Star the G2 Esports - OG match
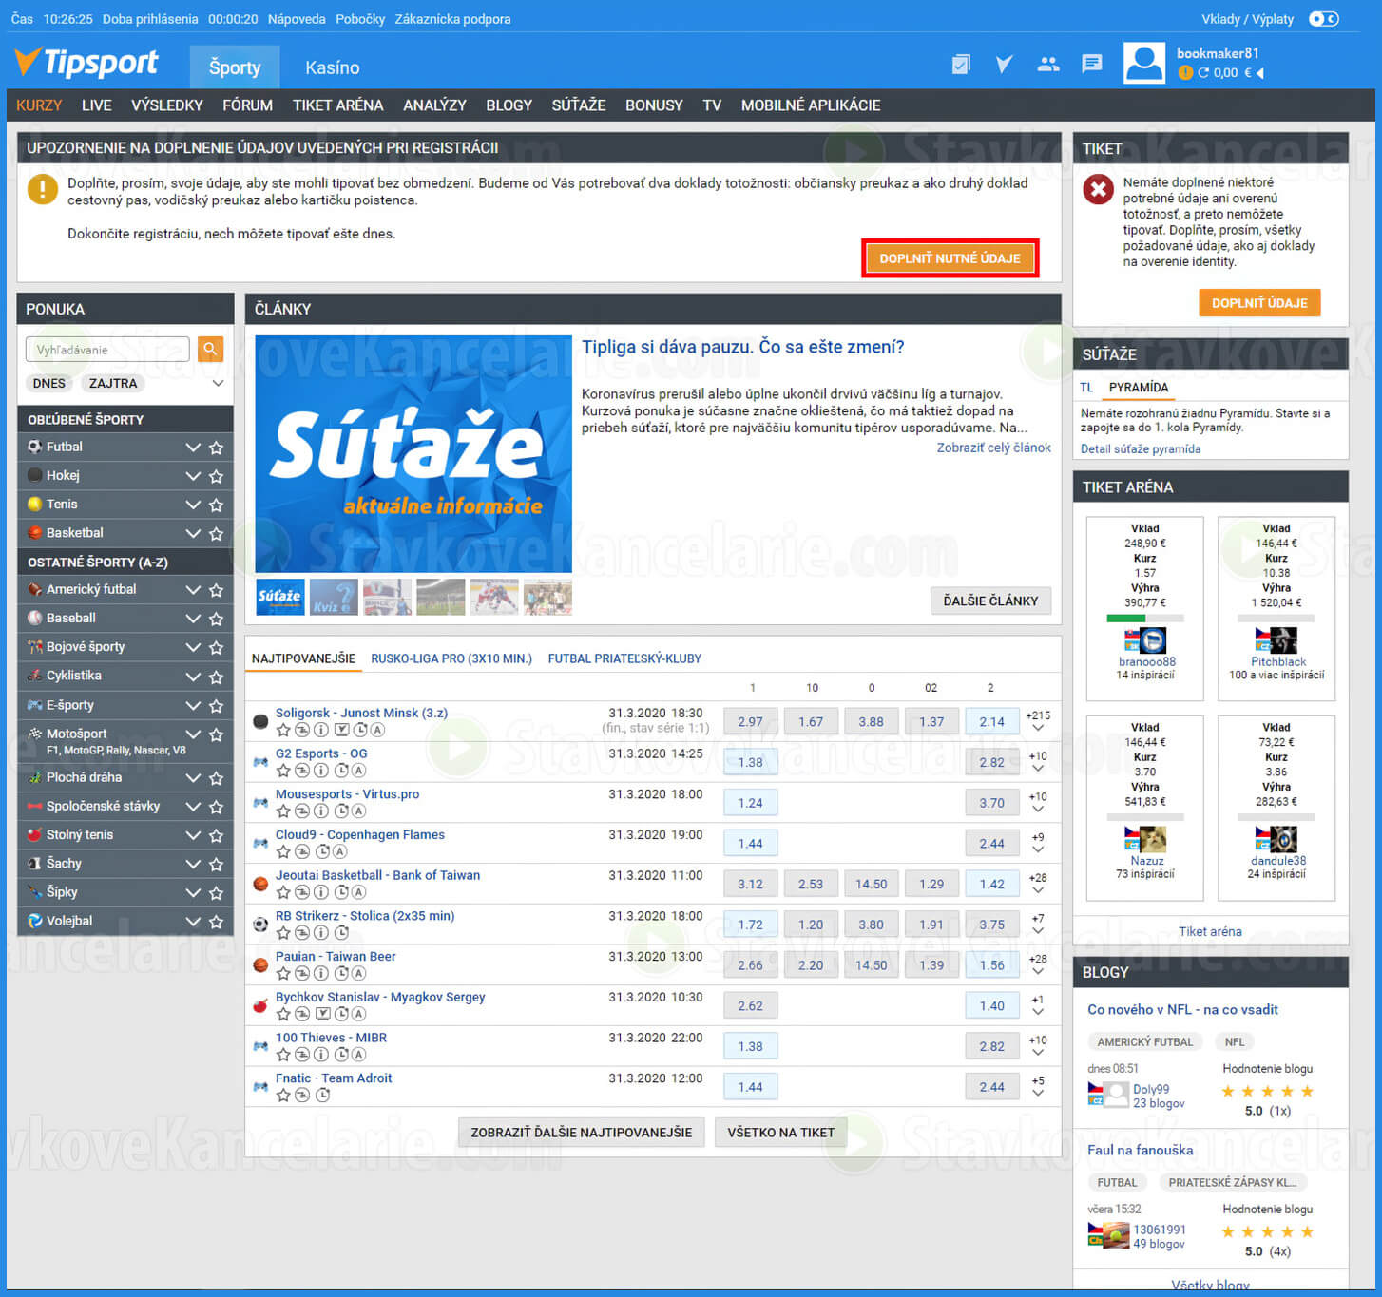This screenshot has width=1382, height=1297. pos(283,771)
